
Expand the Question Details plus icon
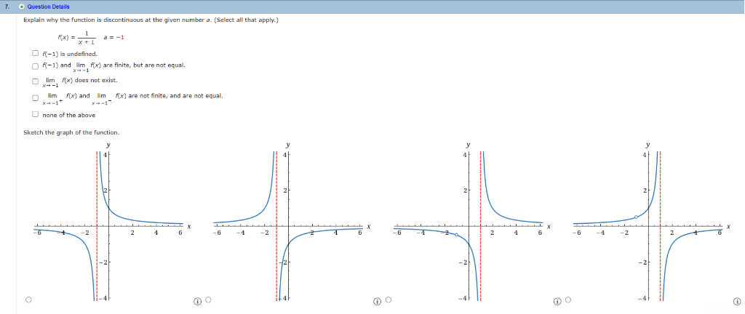pyautogui.click(x=21, y=7)
